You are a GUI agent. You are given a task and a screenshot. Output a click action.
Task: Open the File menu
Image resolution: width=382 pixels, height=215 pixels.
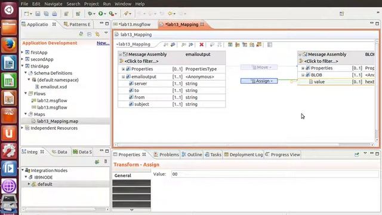(x=24, y=4)
